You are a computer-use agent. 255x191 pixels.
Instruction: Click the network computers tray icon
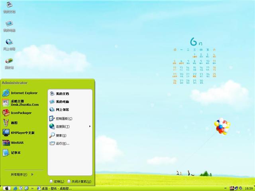pyautogui.click(x=236, y=188)
